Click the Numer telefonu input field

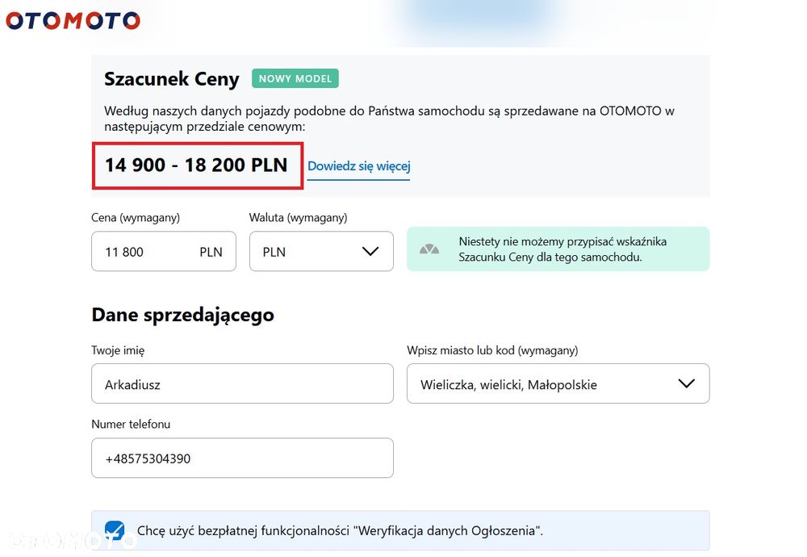(x=242, y=458)
